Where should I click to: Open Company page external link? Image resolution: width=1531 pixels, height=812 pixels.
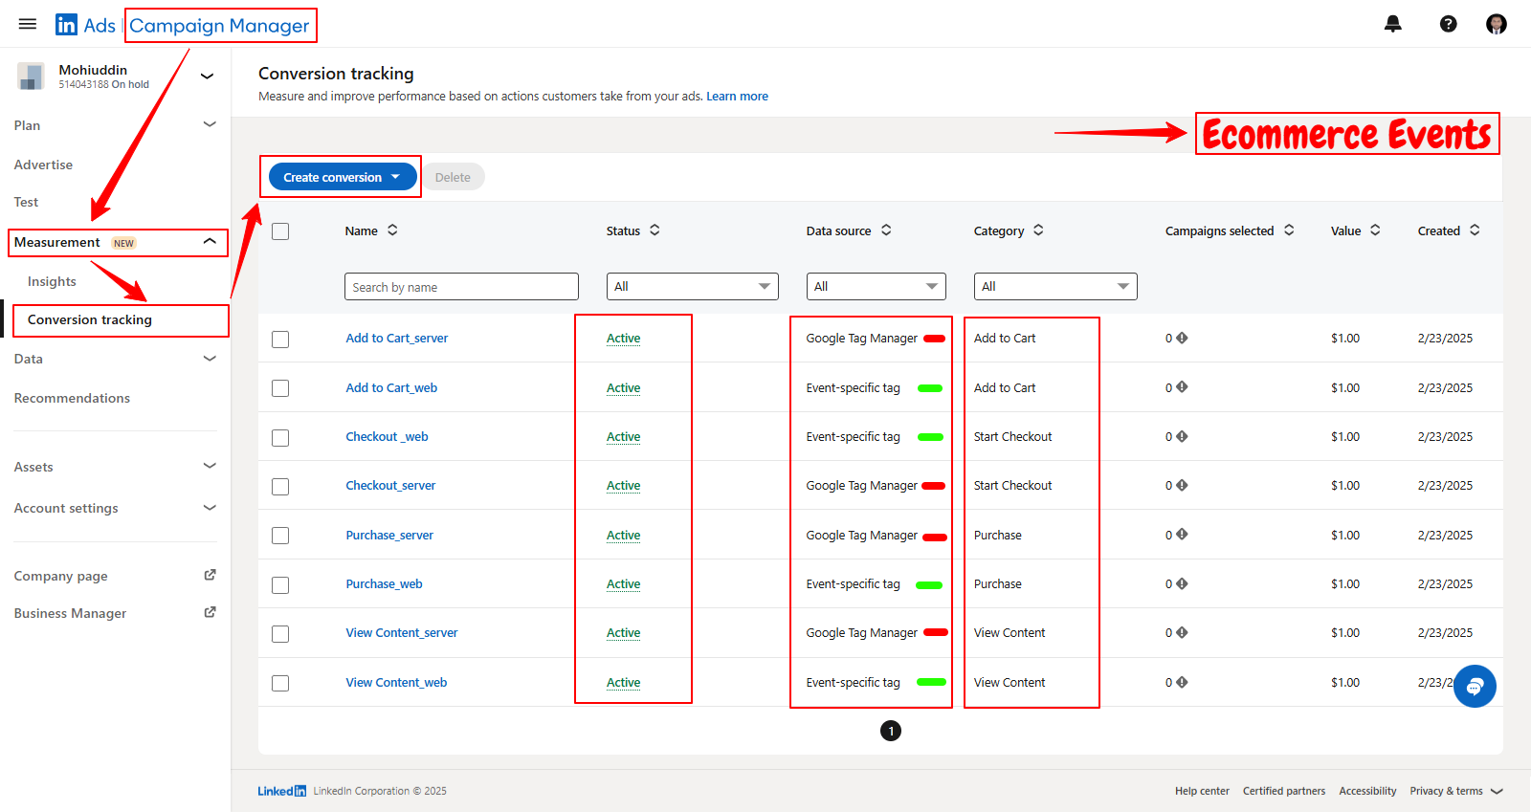click(x=210, y=575)
